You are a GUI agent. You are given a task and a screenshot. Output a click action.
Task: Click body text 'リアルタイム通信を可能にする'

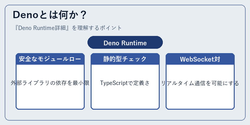pyautogui.click(x=200, y=83)
